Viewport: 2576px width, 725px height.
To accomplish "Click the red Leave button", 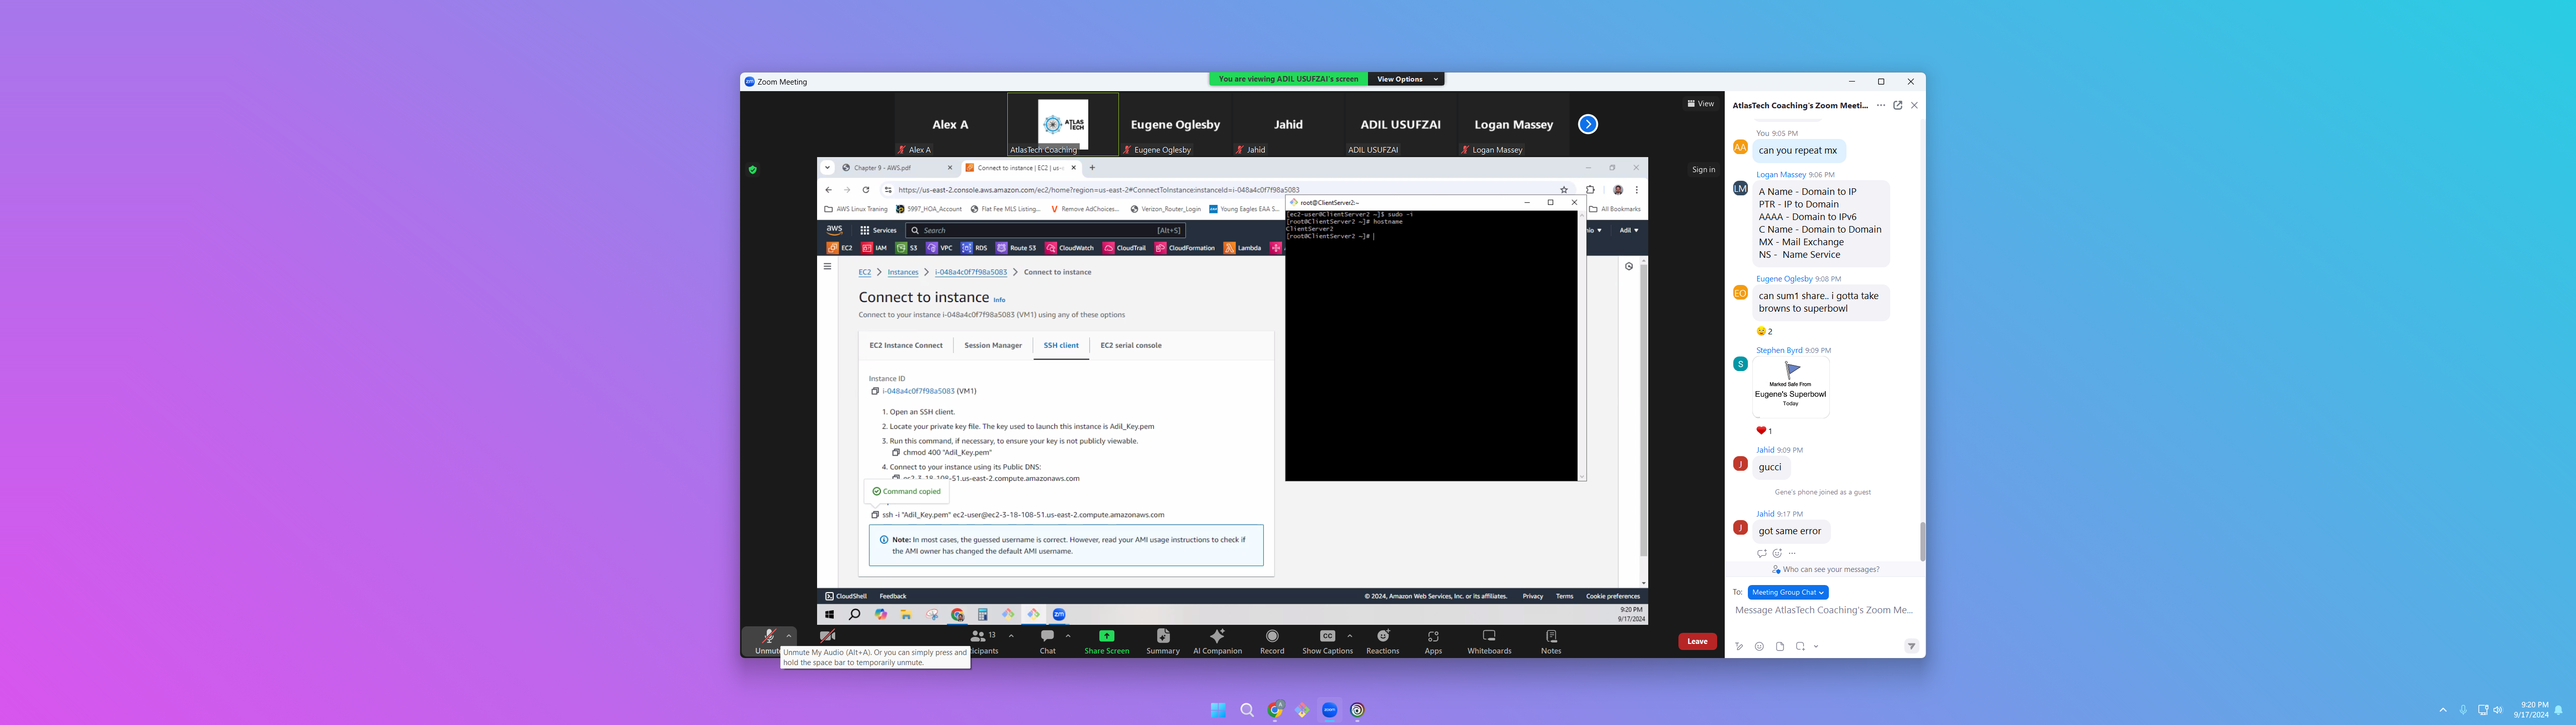I will tap(1697, 642).
